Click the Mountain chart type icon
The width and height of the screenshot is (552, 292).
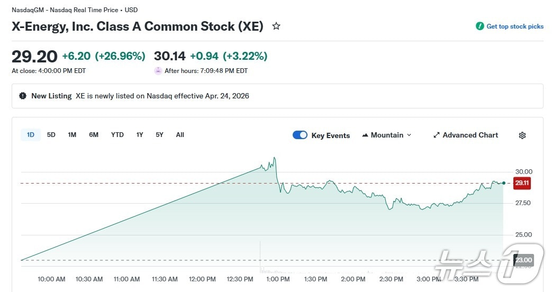click(365, 135)
